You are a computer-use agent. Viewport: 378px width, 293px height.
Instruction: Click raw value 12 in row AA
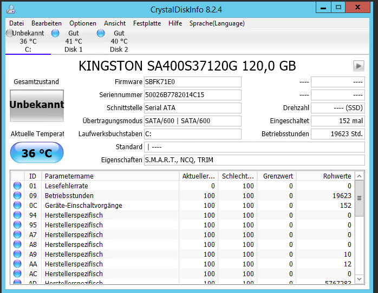(347, 264)
